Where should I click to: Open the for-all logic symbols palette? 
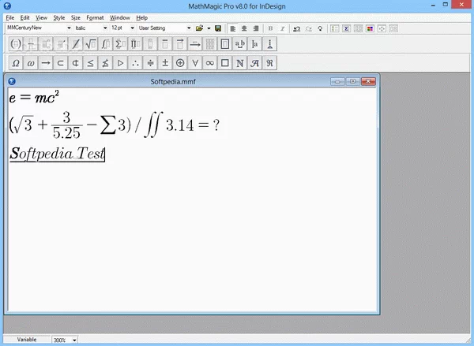pos(195,63)
